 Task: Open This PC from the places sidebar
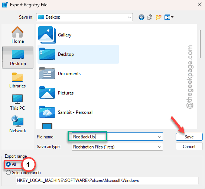pyautogui.click(x=17, y=102)
